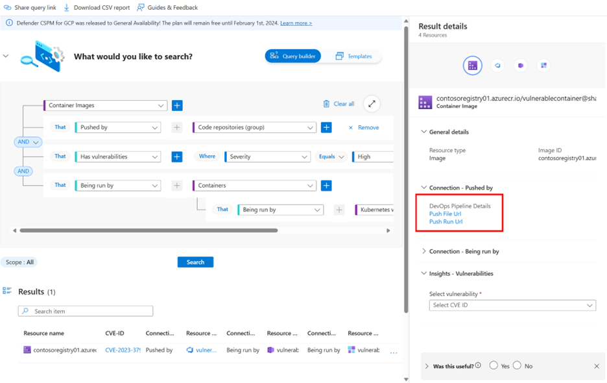The width and height of the screenshot is (607, 383).
Task: Click vertical scrollbar down arrow
Action: pos(406,379)
